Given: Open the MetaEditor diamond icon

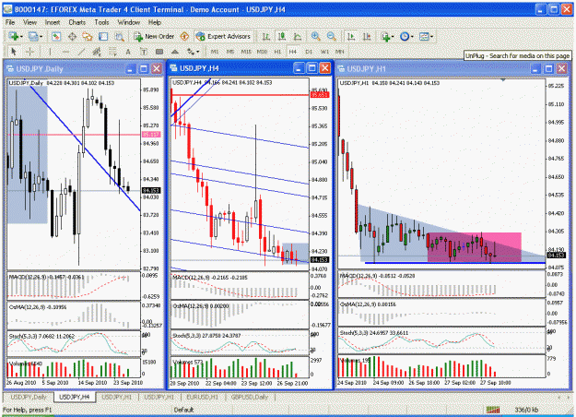Looking at the screenshot, I should coord(184,36).
